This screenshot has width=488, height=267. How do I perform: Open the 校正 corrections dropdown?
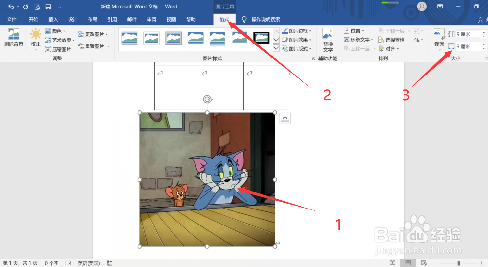36,40
